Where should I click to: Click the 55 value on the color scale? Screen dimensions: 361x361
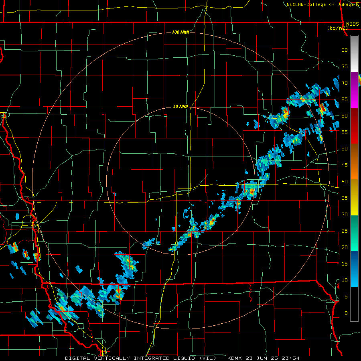(345, 132)
